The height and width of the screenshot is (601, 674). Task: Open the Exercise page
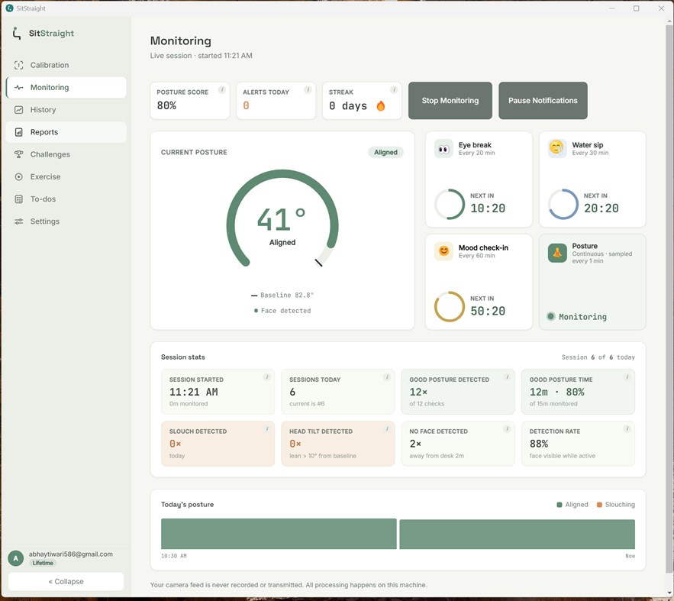[66, 176]
